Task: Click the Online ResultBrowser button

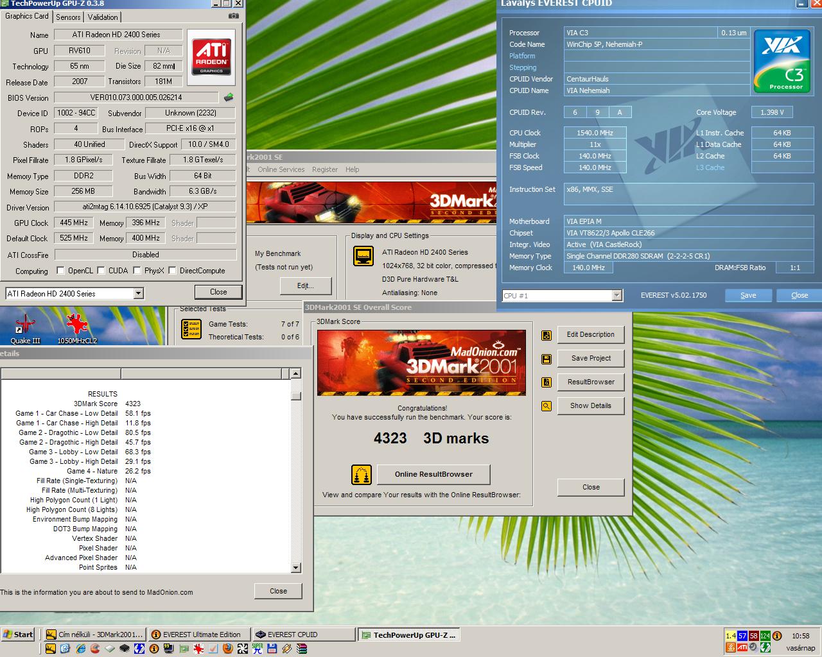Action: 433,475
